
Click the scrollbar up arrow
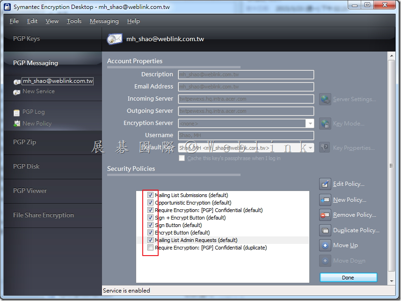[x=391, y=56]
